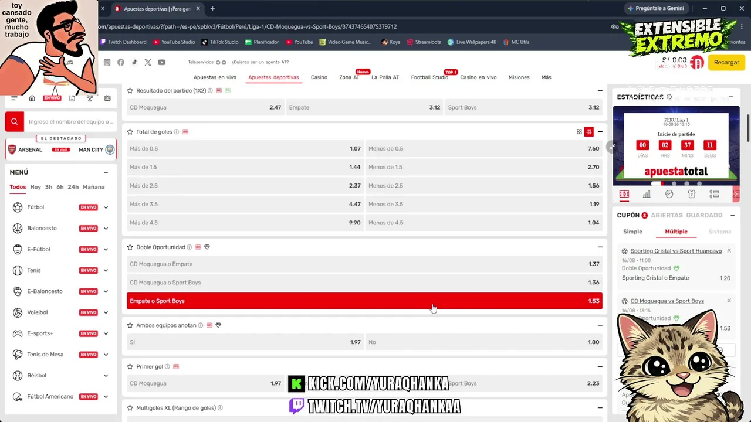Open the La Polla AT tab

(385, 77)
